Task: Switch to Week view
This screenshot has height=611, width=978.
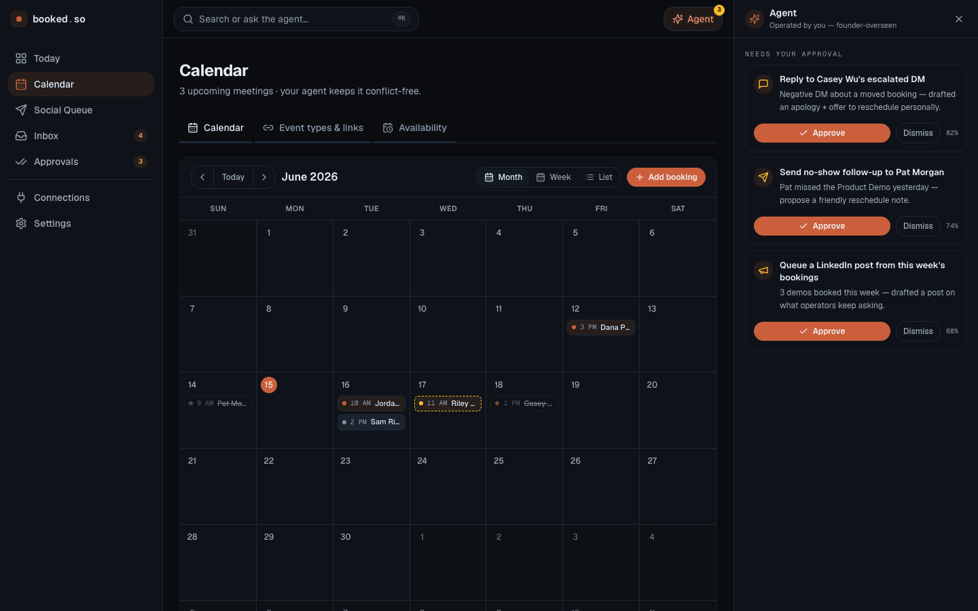Action: (x=554, y=177)
